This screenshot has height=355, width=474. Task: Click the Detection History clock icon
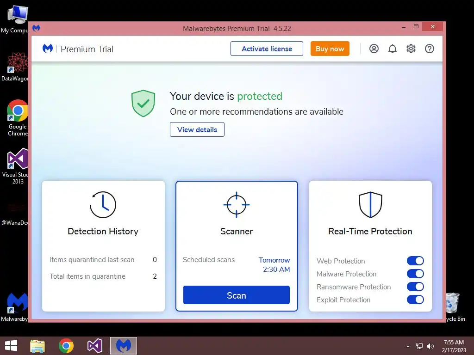click(x=103, y=205)
